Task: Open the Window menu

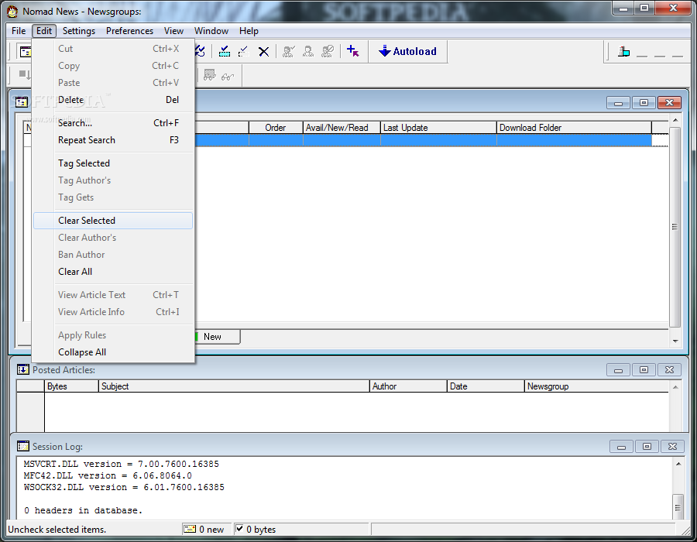Action: click(211, 31)
